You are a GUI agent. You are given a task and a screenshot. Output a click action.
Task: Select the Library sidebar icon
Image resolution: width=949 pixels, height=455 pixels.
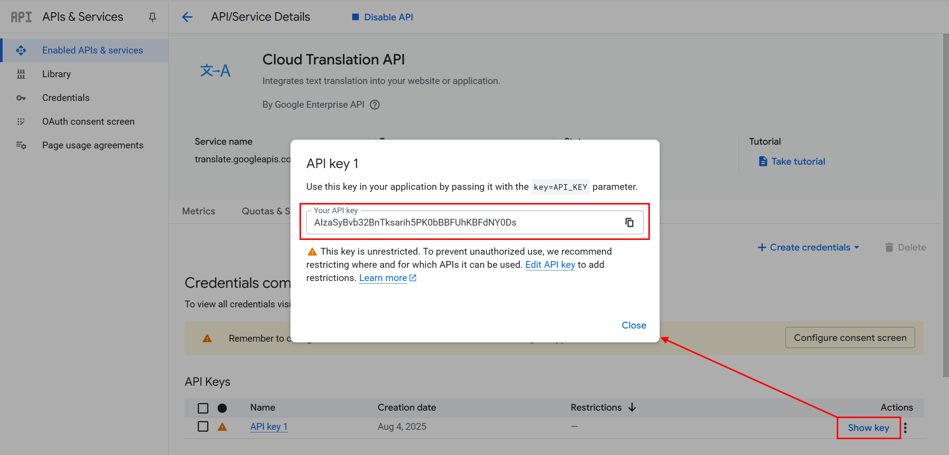pos(21,74)
